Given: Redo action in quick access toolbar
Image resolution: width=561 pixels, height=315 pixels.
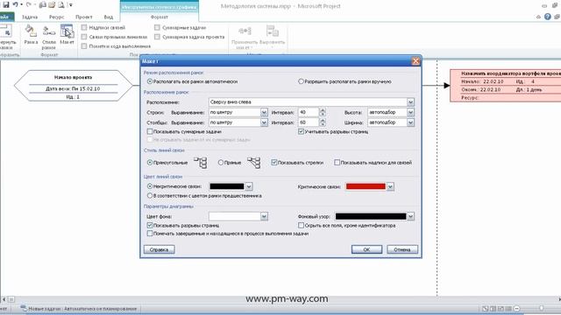Looking at the screenshot, I should click(29, 4).
